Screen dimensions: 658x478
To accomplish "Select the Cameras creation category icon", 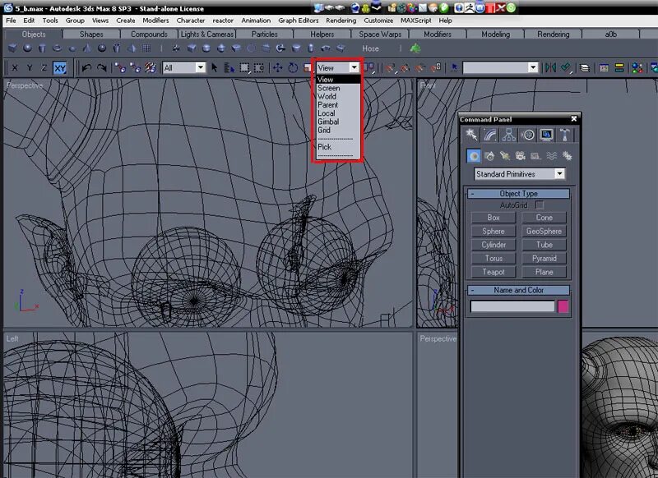I will tap(520, 155).
